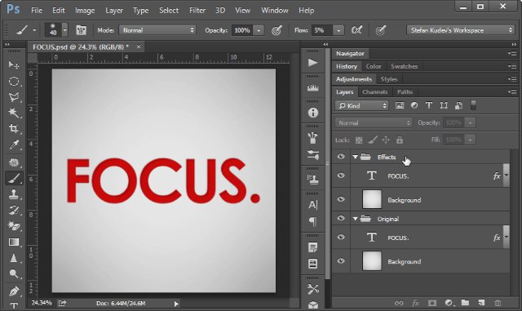Open the Actions panel play icon
The image size is (522, 311).
point(312,63)
